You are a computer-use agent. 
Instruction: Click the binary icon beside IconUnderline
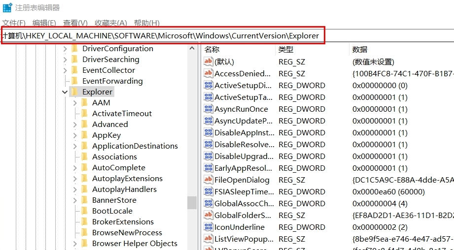(x=209, y=227)
